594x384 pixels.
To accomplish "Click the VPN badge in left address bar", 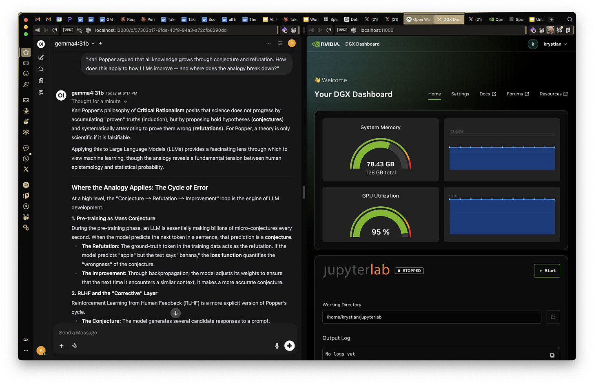I will pos(68,30).
